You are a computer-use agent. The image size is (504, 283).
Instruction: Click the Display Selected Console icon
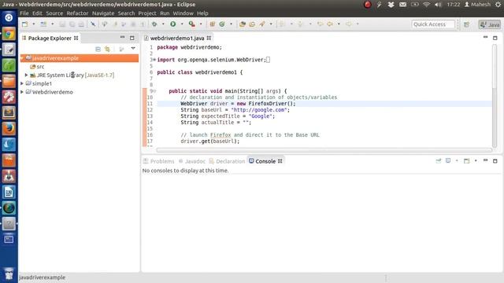[448, 160]
